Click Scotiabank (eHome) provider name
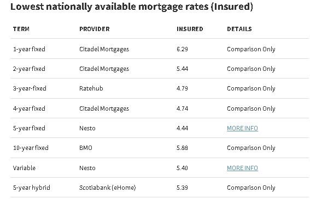The image size is (310, 199). 108,188
